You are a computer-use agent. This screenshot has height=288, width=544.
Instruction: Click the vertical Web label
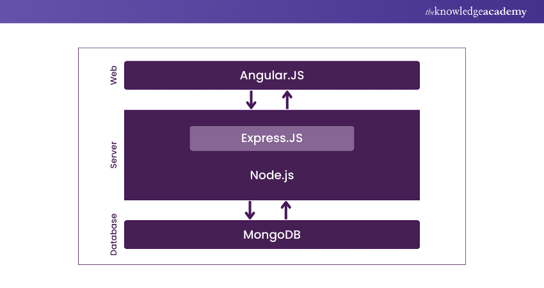[113, 76]
